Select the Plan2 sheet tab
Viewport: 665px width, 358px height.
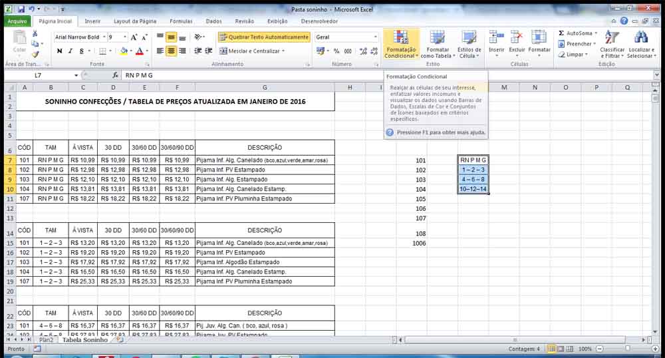click(47, 340)
